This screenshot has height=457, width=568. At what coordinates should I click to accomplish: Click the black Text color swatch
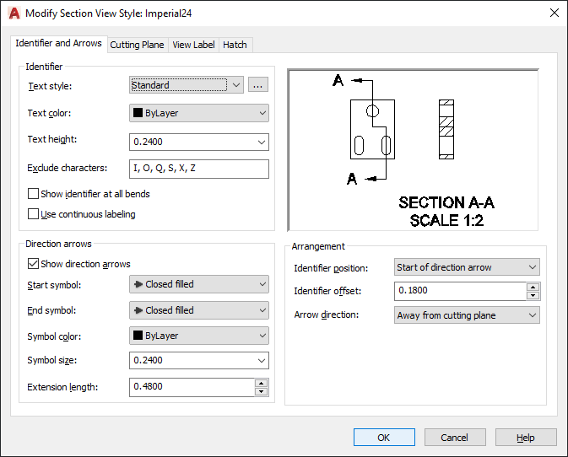point(138,112)
